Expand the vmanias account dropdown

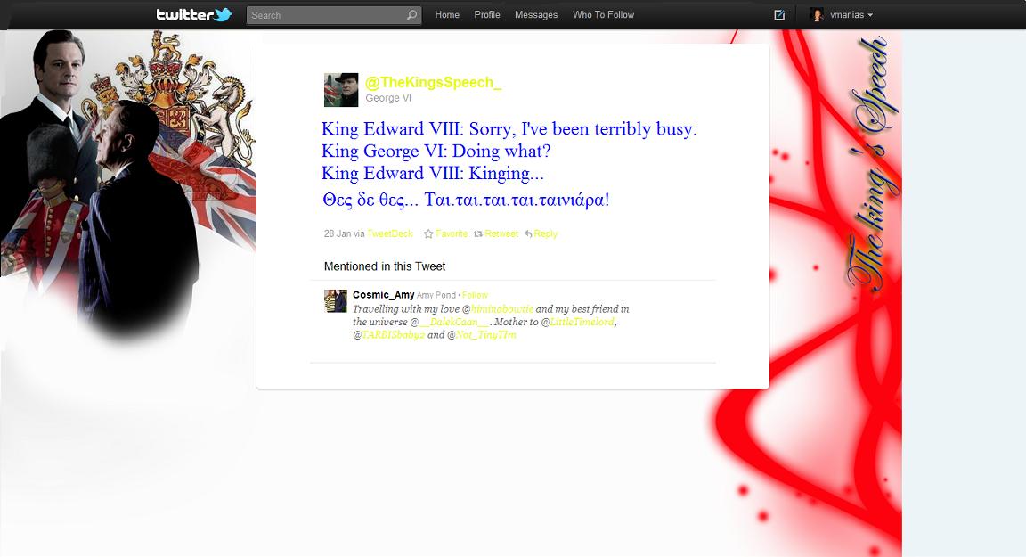851,14
